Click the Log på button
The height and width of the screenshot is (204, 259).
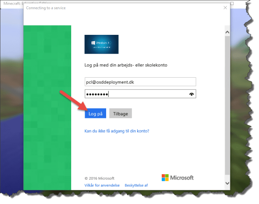point(95,114)
